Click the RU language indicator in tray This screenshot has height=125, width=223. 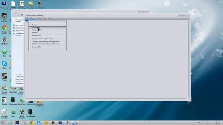(199, 123)
